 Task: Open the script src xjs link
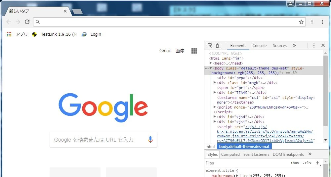tap(265, 134)
